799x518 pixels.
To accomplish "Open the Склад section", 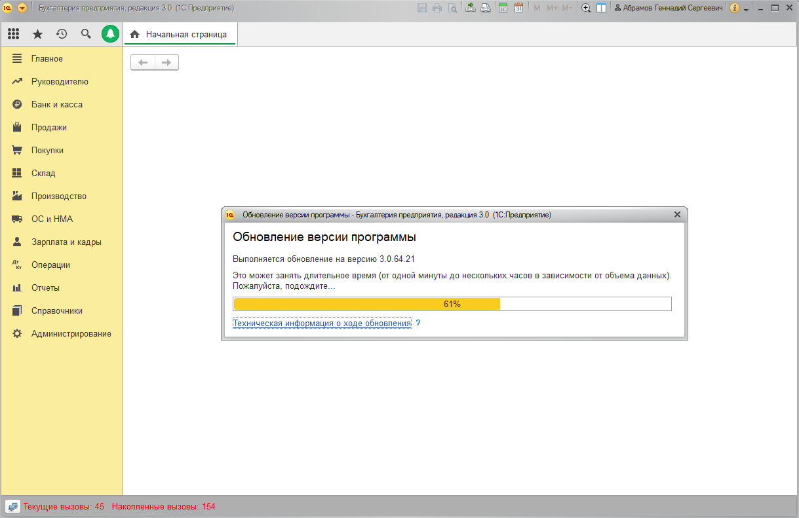I will pos(62,174).
